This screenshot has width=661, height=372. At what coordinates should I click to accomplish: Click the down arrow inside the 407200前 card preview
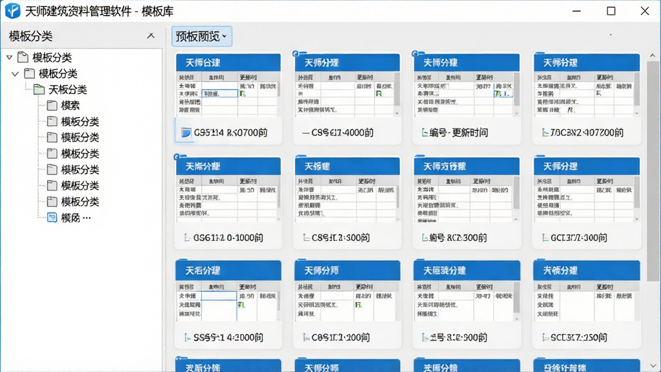pos(636,113)
